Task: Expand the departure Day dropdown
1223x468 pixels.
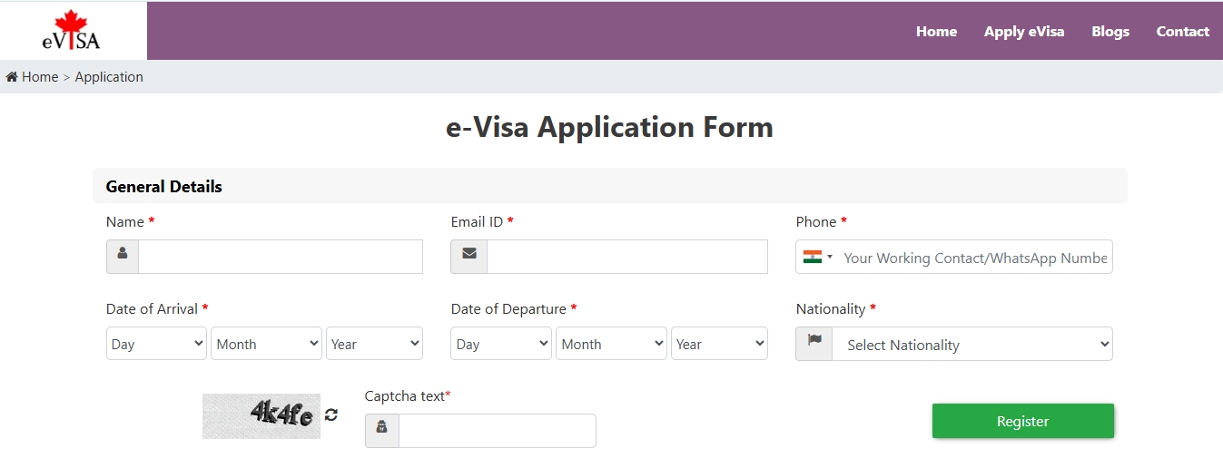Action: [x=501, y=344]
